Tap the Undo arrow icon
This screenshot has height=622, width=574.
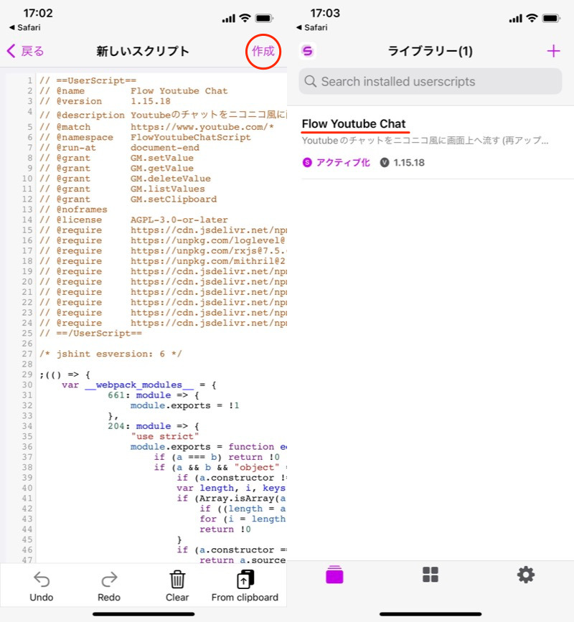(x=42, y=579)
